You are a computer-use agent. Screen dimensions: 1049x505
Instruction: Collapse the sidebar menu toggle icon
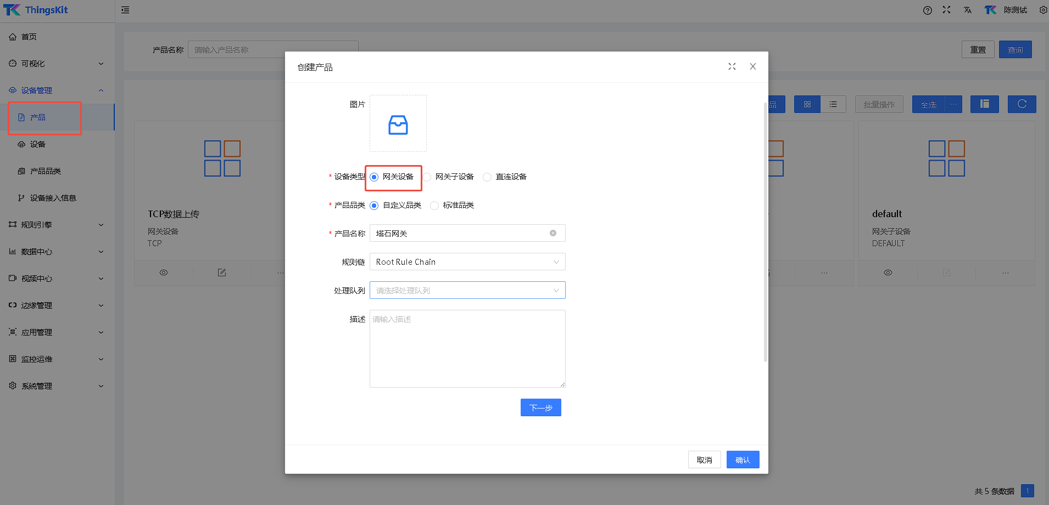click(x=125, y=10)
